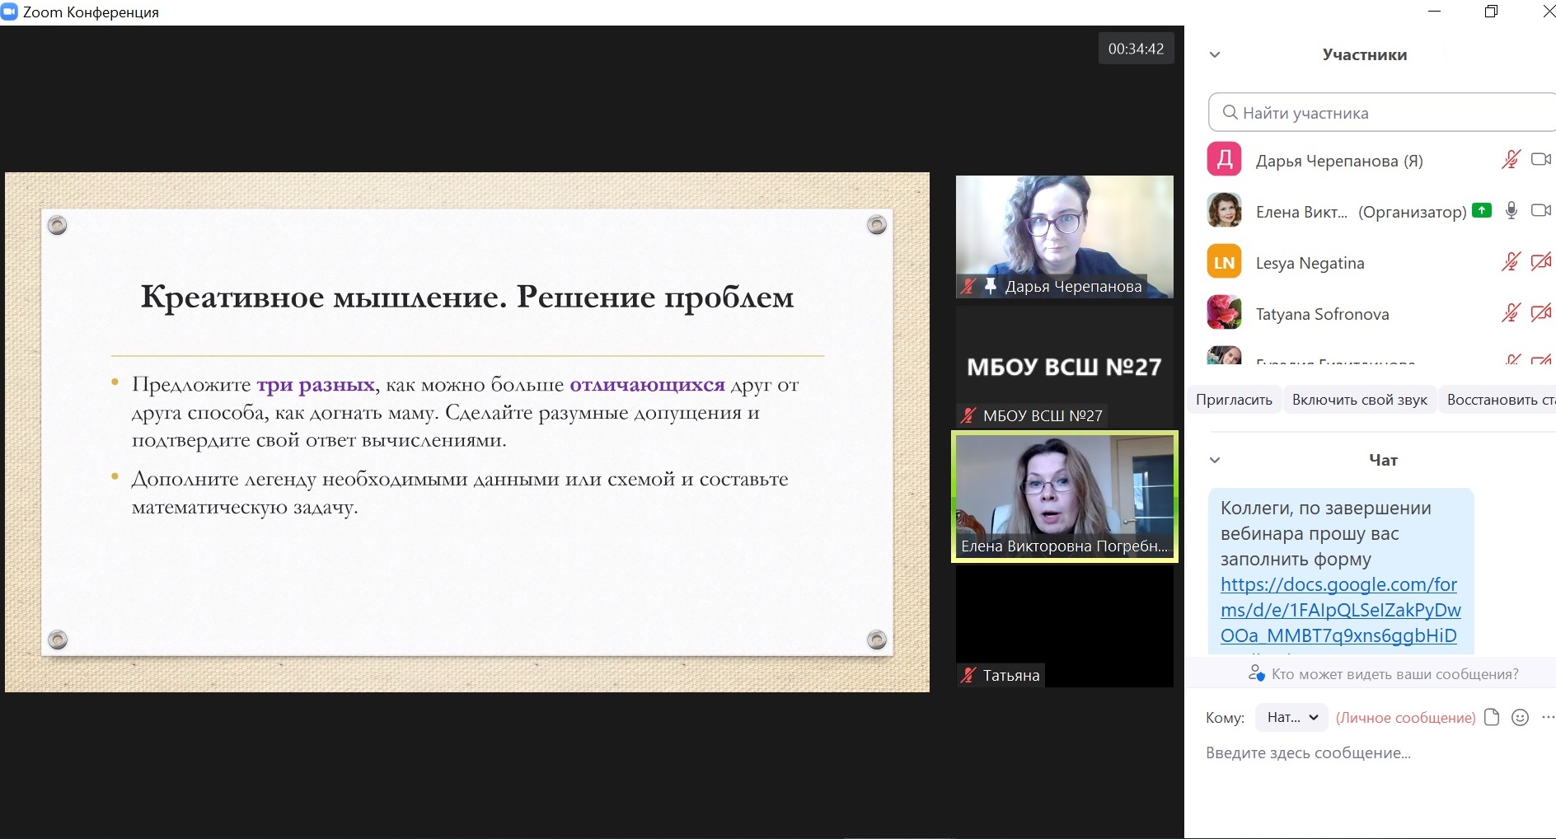The image size is (1556, 839).
Task: Click the file attachment icon in chat
Action: 1491,717
